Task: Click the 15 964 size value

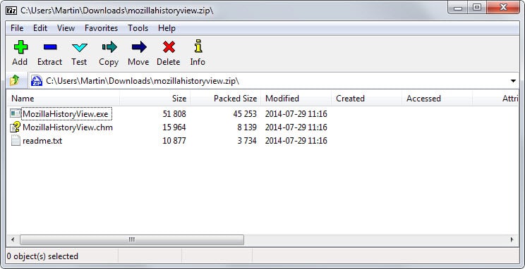Action: (174, 127)
